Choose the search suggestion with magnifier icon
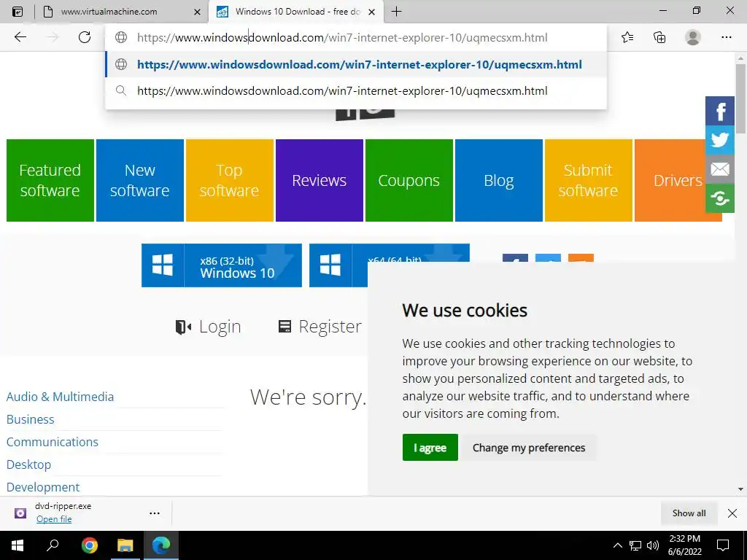Screen dimensions: 747x560 pos(356,90)
